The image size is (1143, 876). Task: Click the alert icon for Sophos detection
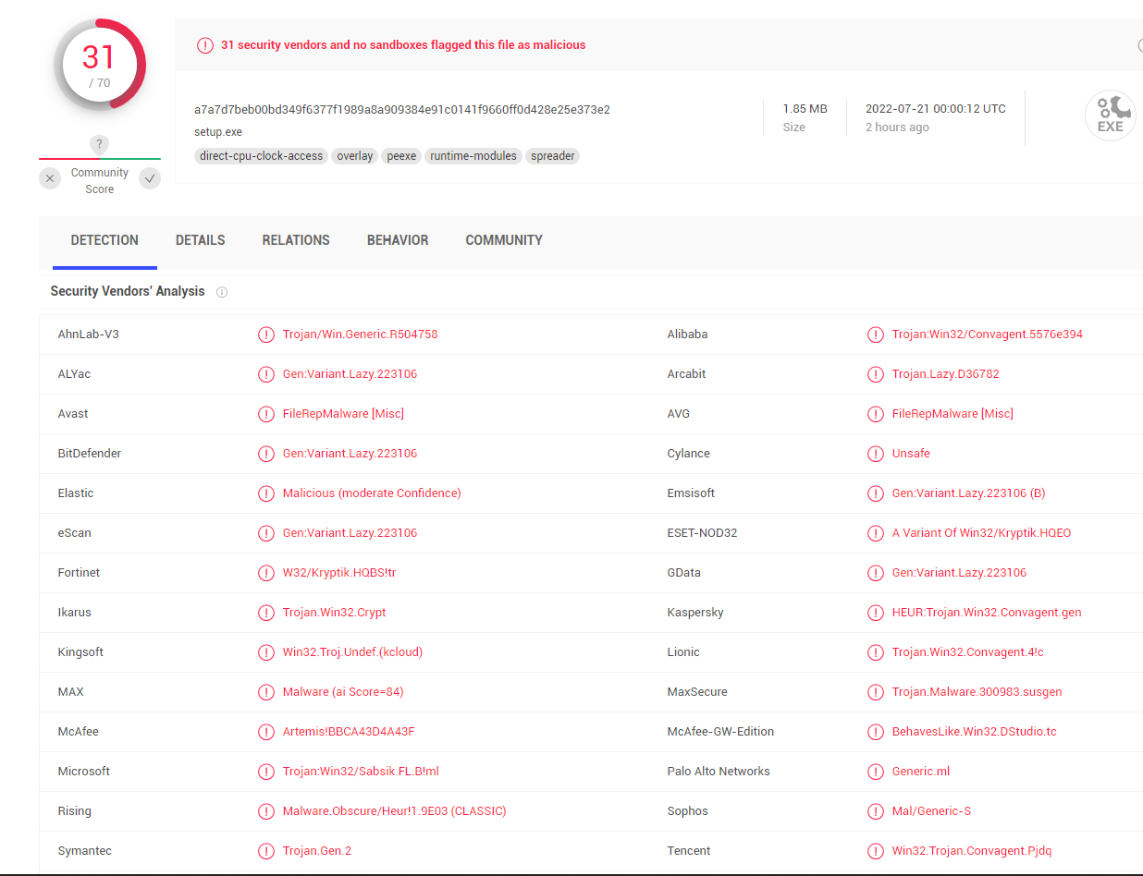coord(876,811)
